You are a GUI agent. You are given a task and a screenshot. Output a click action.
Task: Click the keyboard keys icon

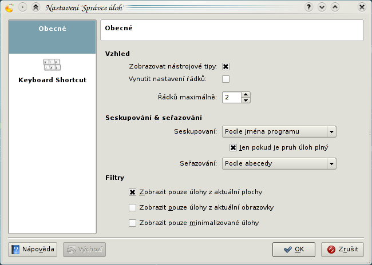click(52, 65)
